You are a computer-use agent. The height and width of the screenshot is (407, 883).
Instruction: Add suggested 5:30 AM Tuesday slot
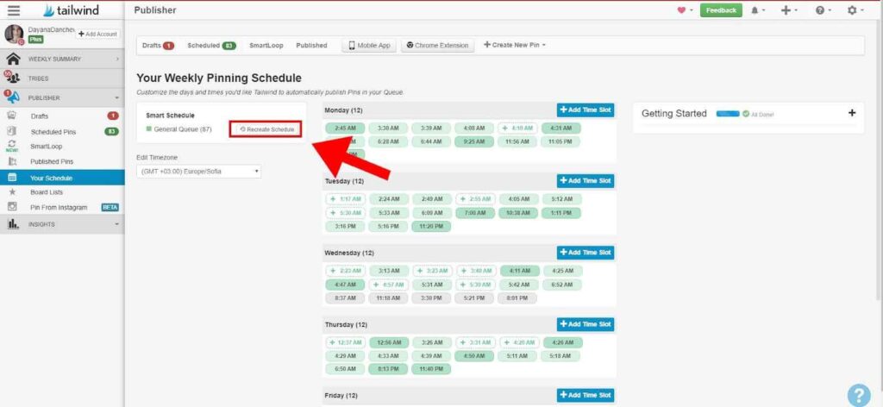pyautogui.click(x=346, y=213)
